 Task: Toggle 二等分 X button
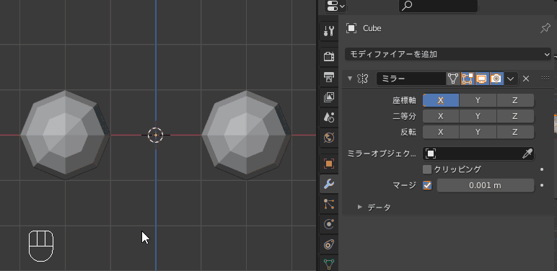coord(441,116)
